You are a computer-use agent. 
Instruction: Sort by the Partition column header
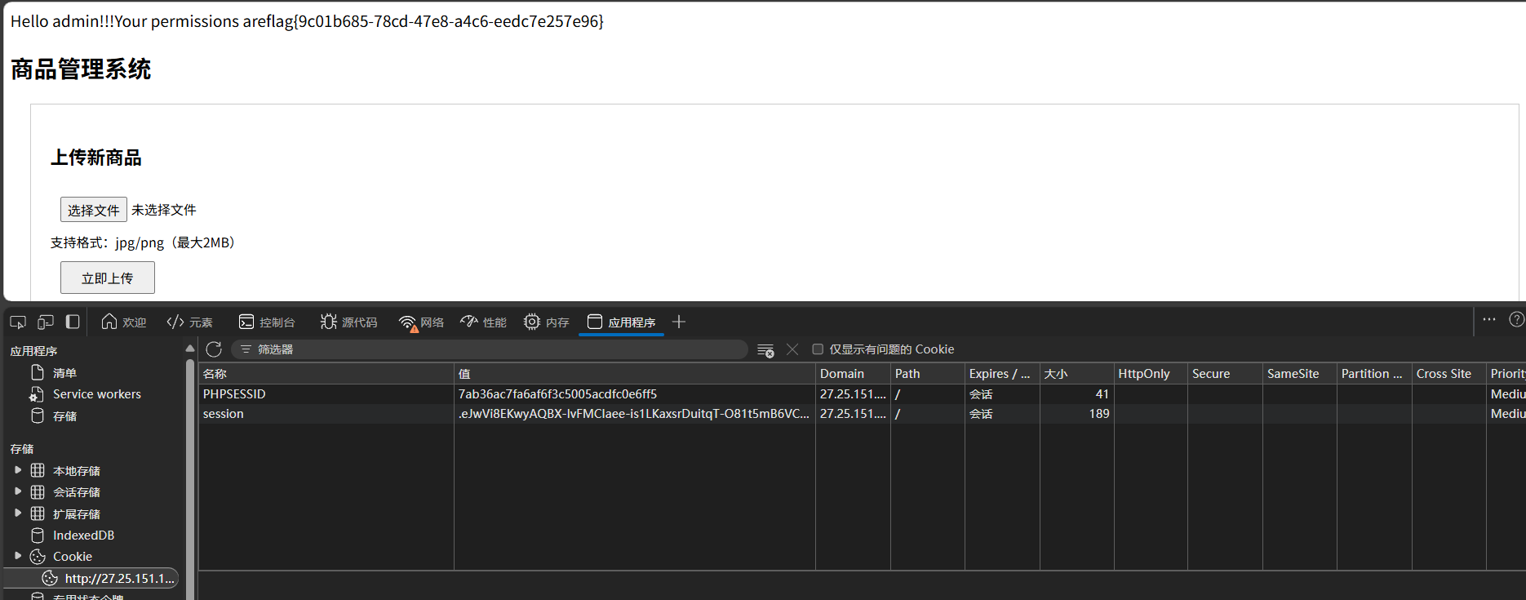[x=1374, y=374]
